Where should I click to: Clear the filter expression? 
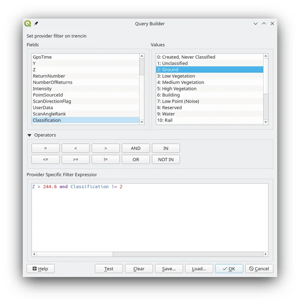tap(139, 269)
